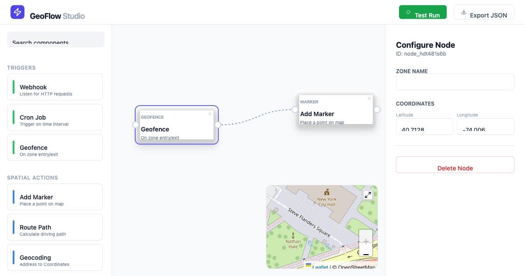The width and height of the screenshot is (525, 276).
Task: Choose the Route Path spatial action
Action: [x=55, y=227]
